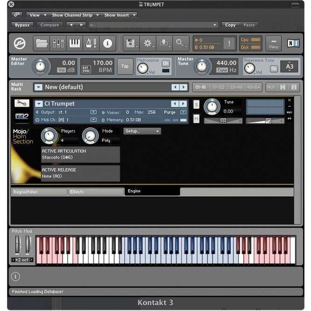This screenshot has width=311, height=311.
Task: Click the Paste button
Action: tap(249, 25)
